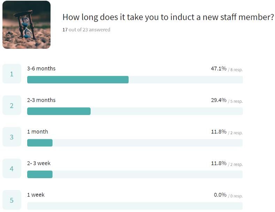Select rank badge number 3
This screenshot has width=275, height=212.
tap(12, 137)
